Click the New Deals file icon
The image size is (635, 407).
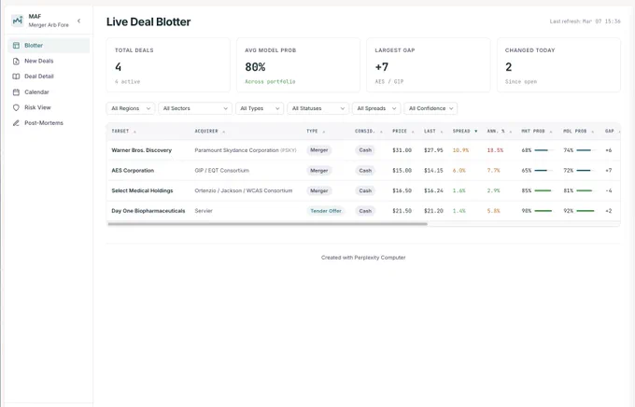tap(16, 62)
